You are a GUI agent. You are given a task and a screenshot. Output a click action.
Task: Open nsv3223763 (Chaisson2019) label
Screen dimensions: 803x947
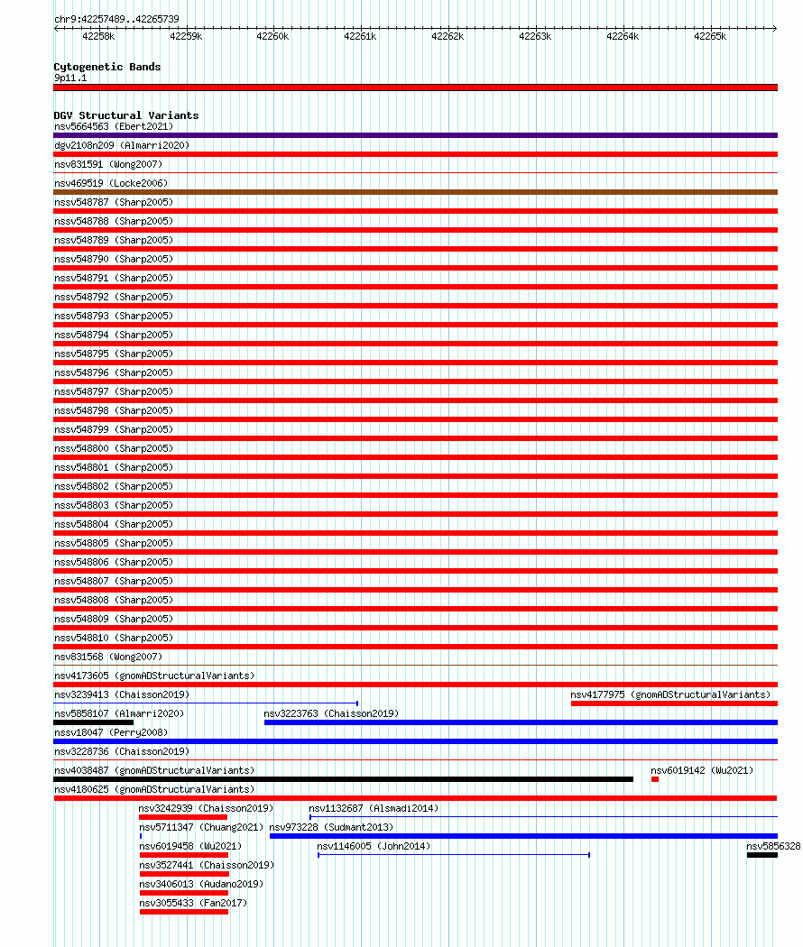pyautogui.click(x=331, y=713)
